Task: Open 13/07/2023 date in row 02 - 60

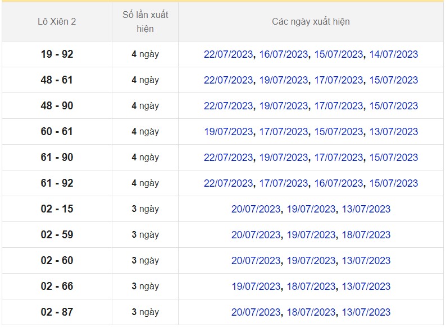Action: coord(366,261)
